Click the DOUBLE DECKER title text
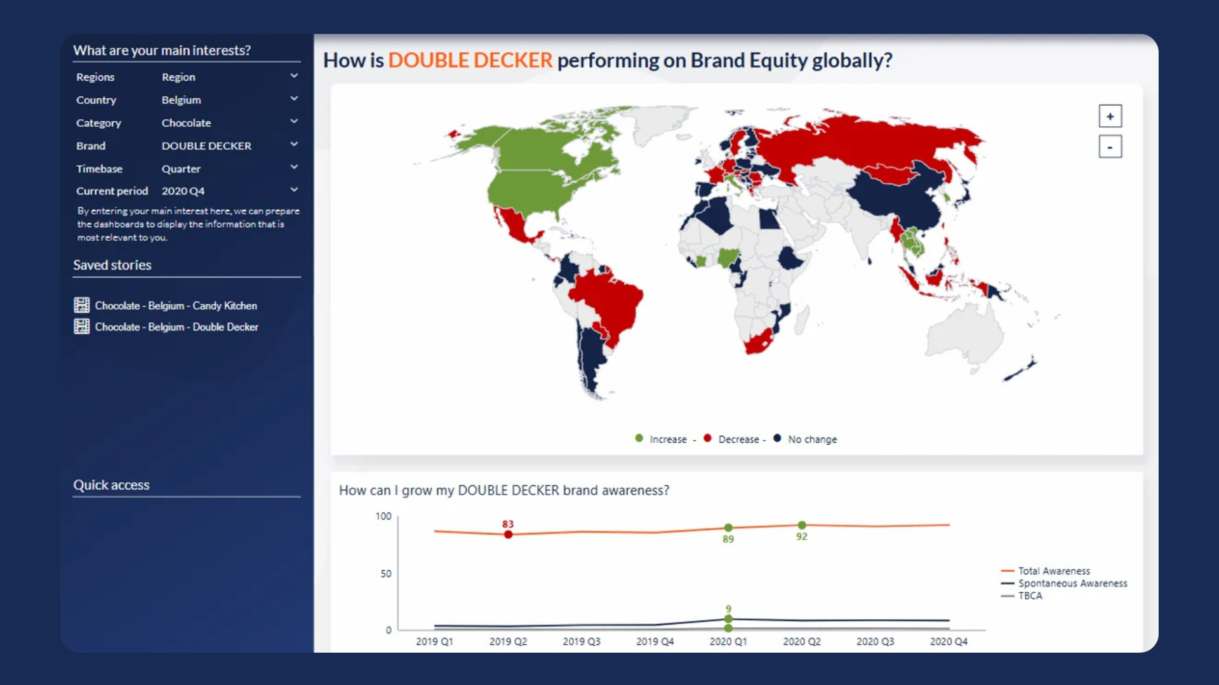The width and height of the screenshot is (1219, 685). click(x=470, y=60)
